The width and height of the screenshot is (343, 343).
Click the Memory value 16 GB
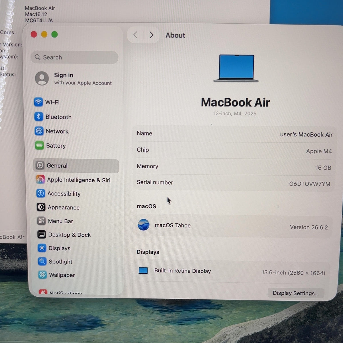(323, 168)
